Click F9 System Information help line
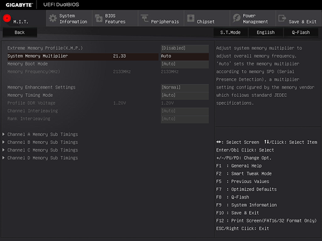322x241 pixels. (x=246, y=205)
